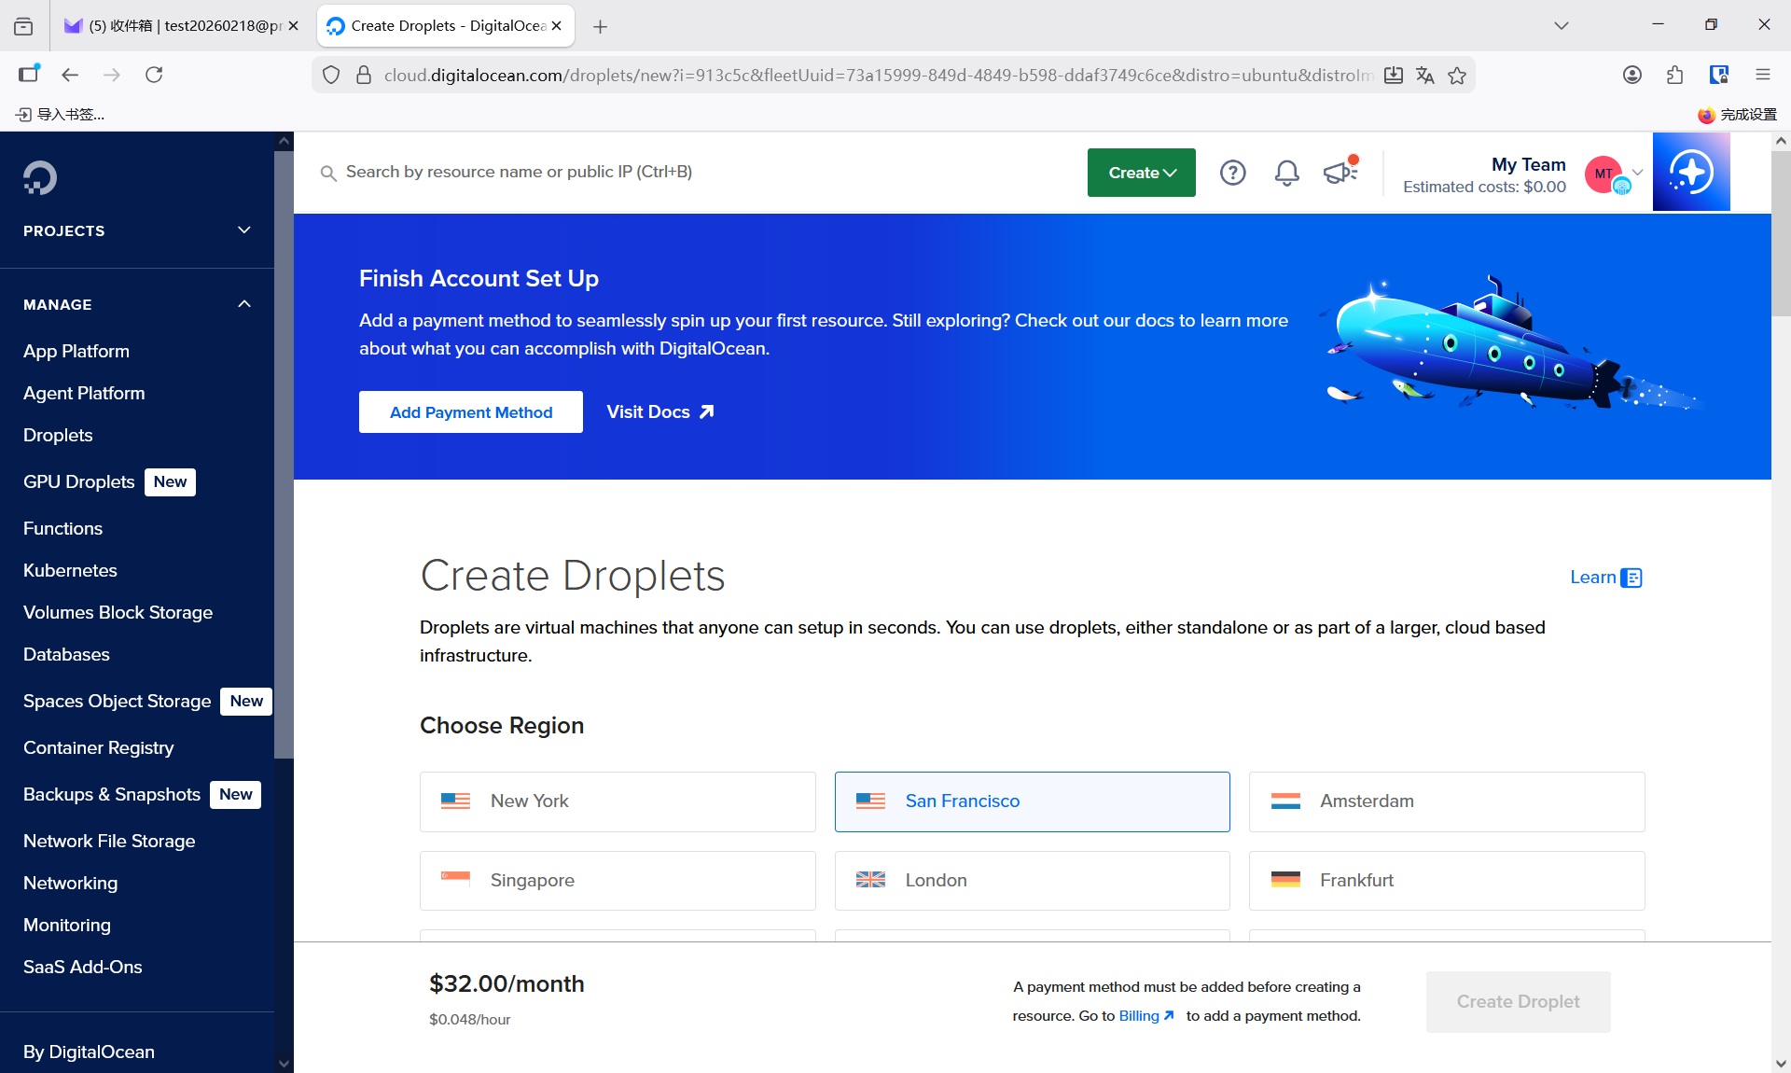
Task: Click the Create Droplet button
Action: 1518,1002
